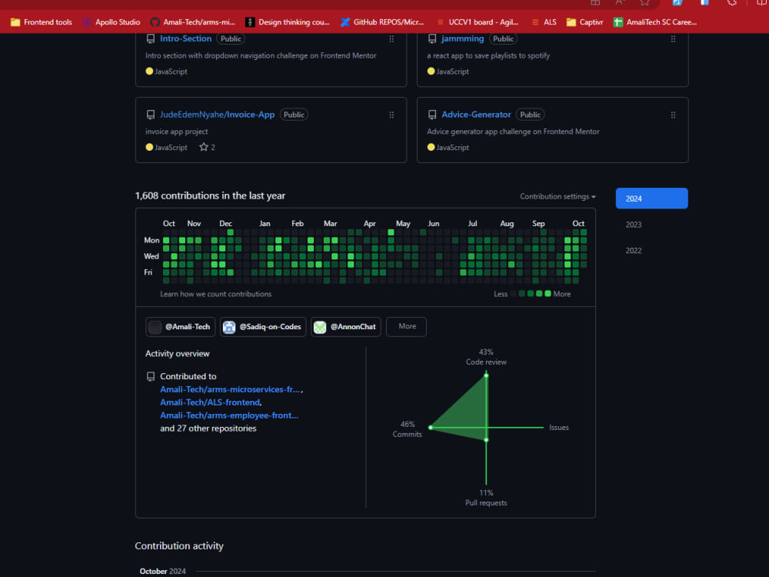Open Amali-Tech/ALS-frontend repository link
Screen dimensions: 769x577
click(210, 402)
